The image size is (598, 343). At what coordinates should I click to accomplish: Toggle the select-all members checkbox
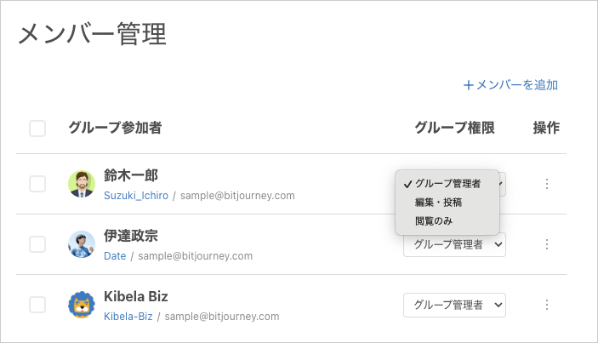[x=37, y=129]
